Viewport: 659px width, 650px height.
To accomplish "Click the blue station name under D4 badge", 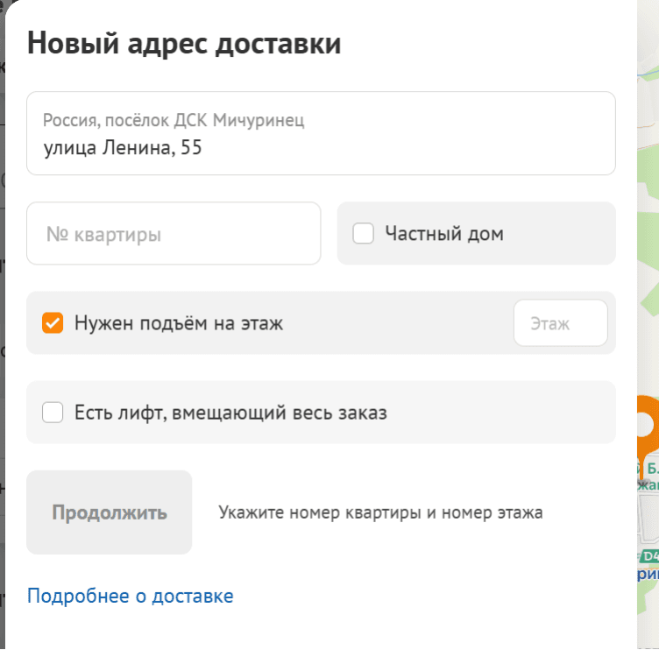I will coord(649,575).
